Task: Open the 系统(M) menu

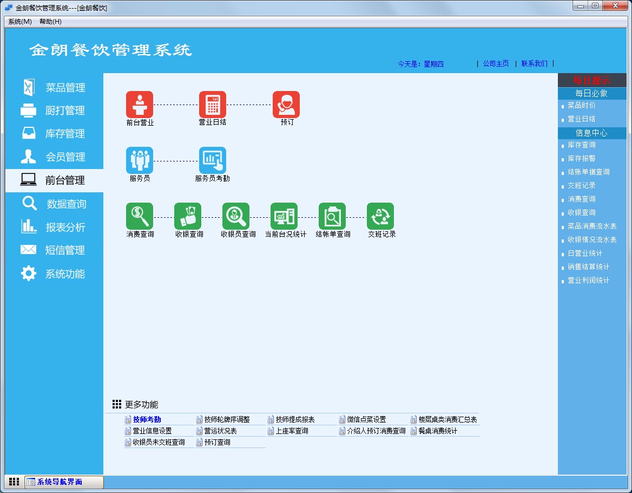Action: point(19,21)
